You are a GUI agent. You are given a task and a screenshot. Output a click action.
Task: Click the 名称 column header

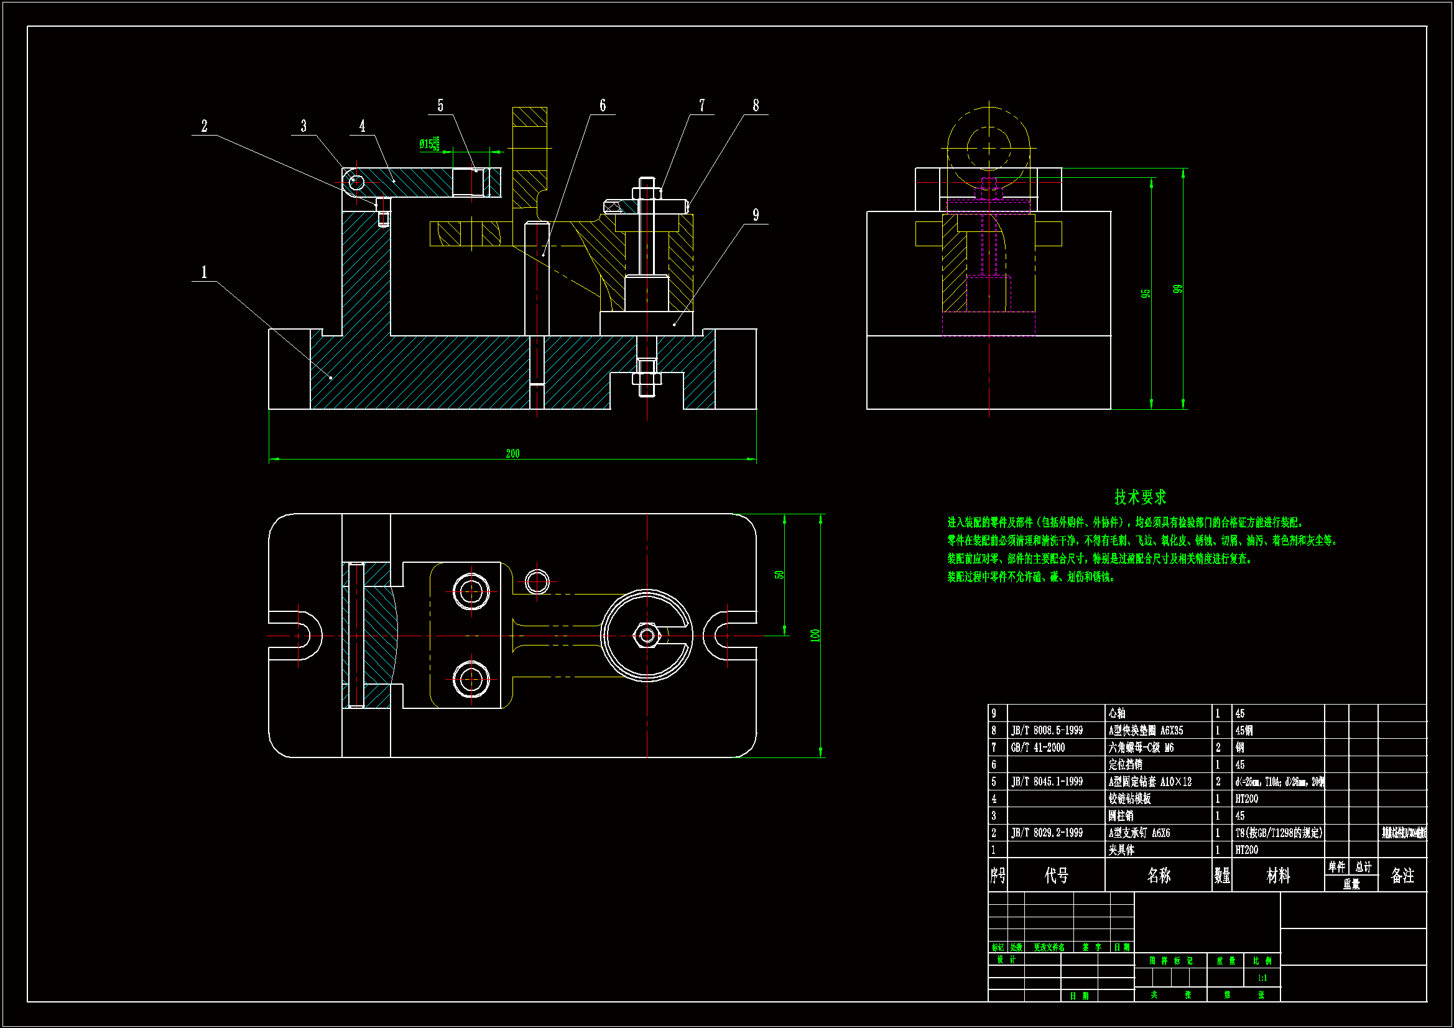[x=1158, y=876]
